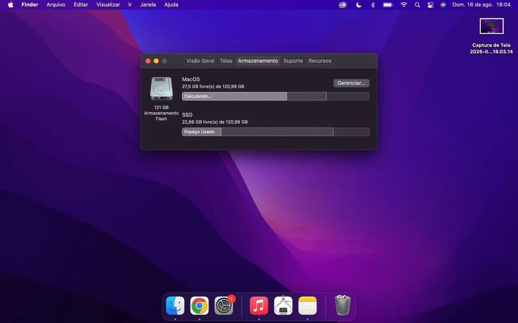Activate Siri from the menu bar
Image resolution: width=518 pixels, height=323 pixels.
443,5
